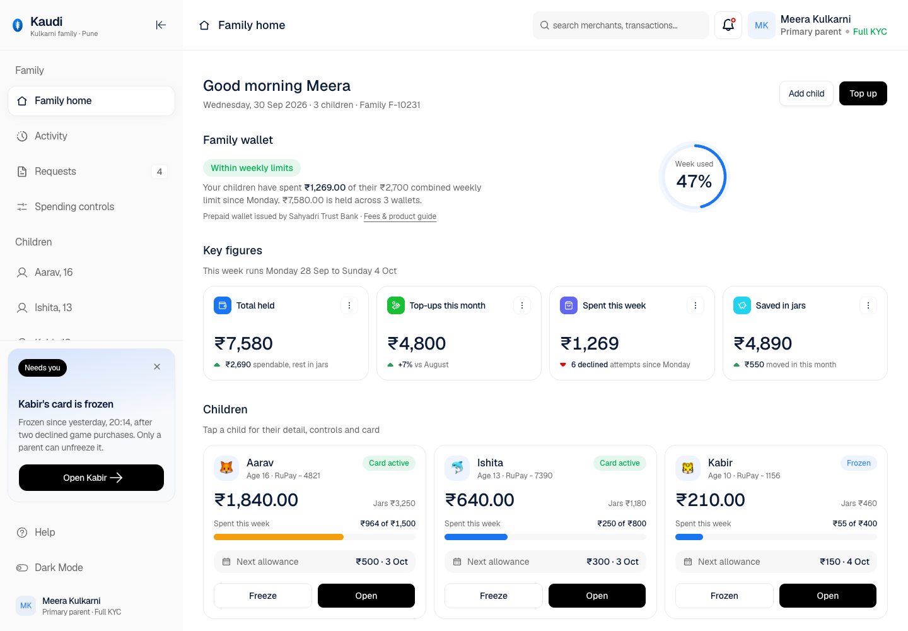Click the calendar icon in Kabir's Next allowance

(688, 562)
